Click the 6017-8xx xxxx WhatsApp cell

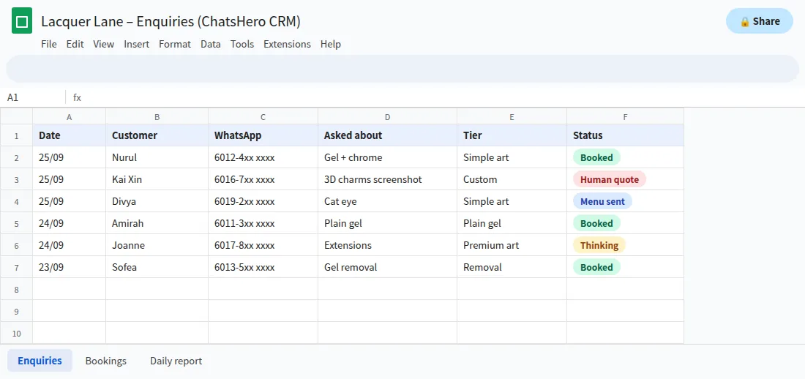[x=263, y=245]
